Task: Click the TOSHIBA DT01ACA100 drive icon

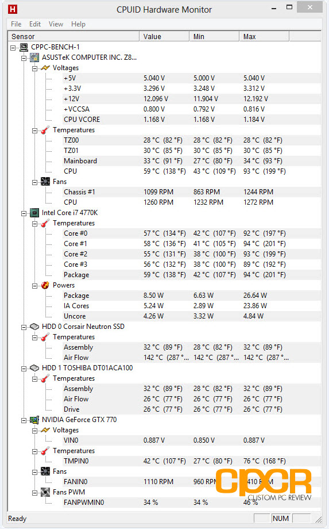Action: click(x=34, y=368)
